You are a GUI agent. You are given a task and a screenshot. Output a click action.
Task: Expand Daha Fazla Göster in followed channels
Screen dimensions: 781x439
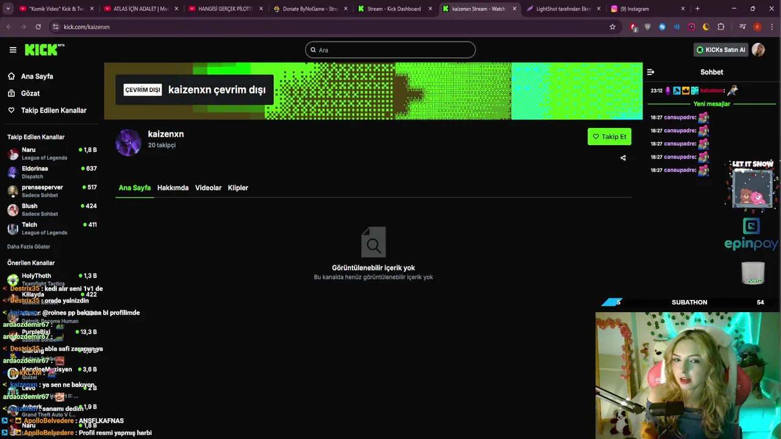(x=29, y=247)
